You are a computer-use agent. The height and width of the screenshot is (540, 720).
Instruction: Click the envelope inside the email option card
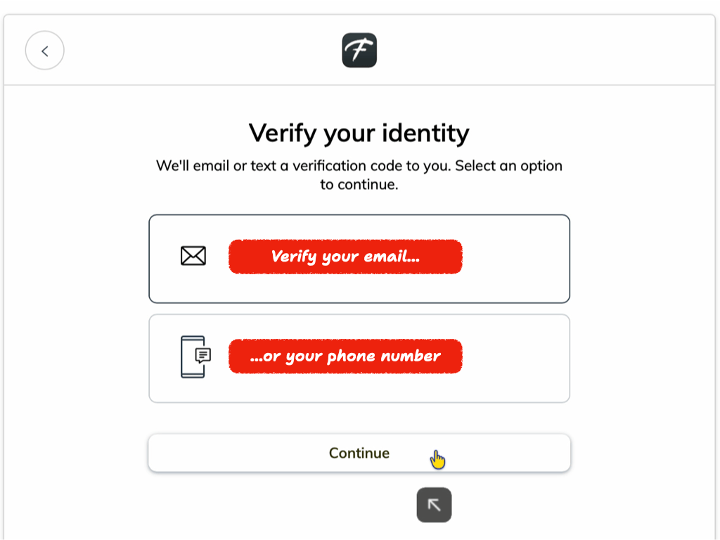pos(193,256)
